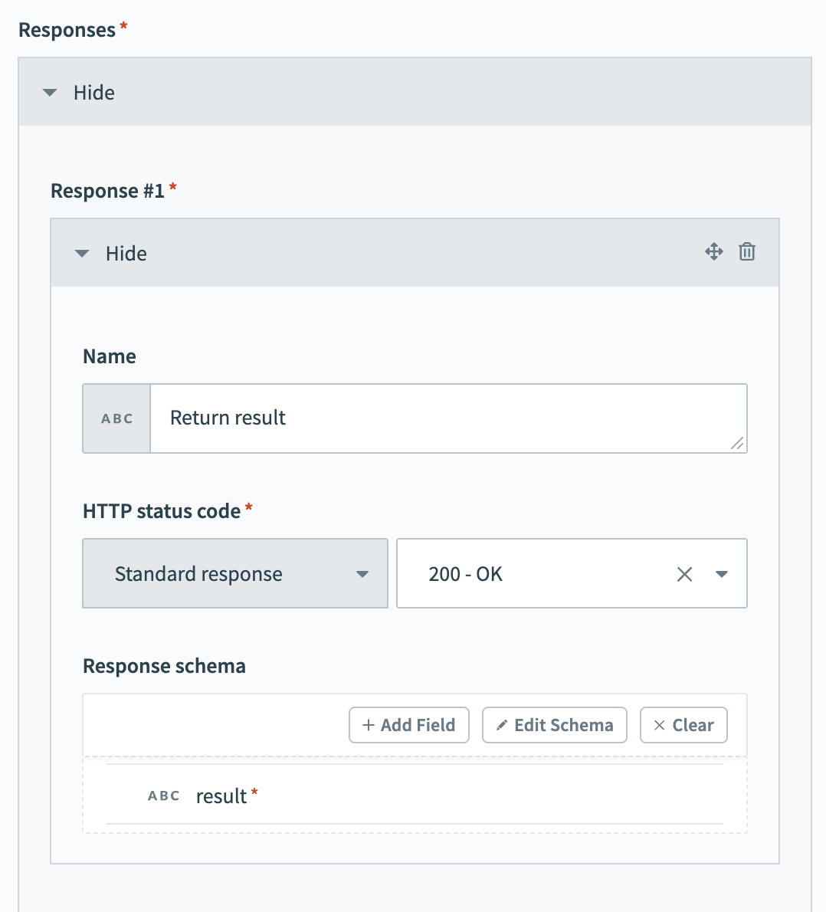
Task: Click the Name input containing Return result
Action: [448, 418]
